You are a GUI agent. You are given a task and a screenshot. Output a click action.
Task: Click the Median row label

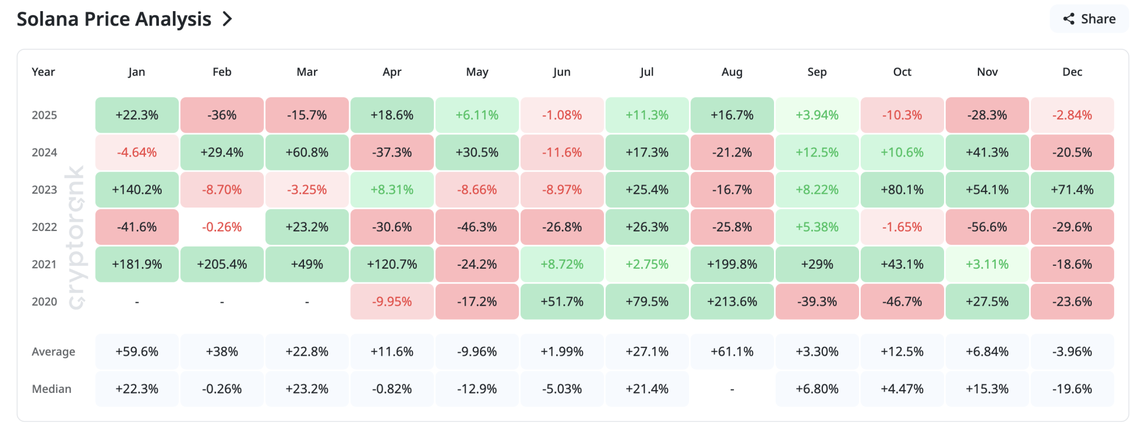pyautogui.click(x=52, y=389)
